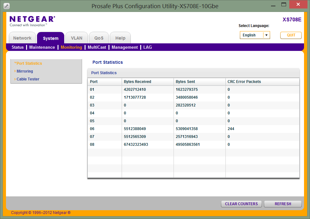Click bytes sent value 282320512
This screenshot has width=310, height=219.
point(185,105)
